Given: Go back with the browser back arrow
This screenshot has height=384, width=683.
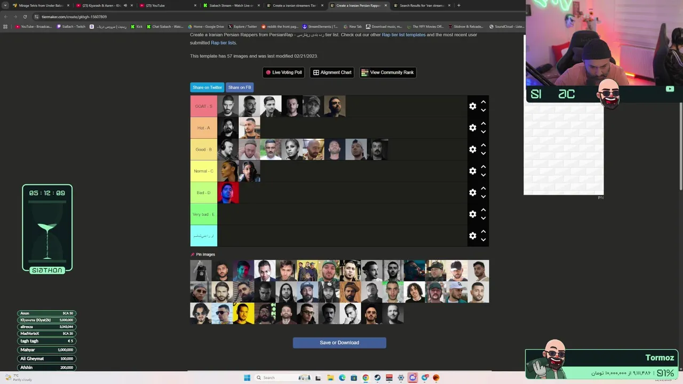Looking at the screenshot, I should pyautogui.click(x=5, y=17).
